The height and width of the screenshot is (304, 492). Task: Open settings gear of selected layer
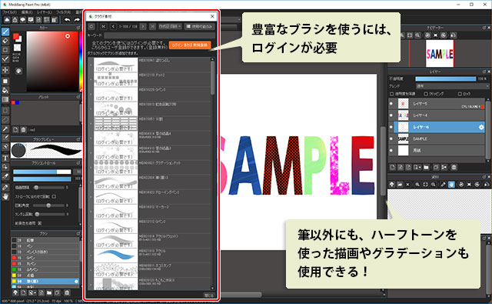481,127
